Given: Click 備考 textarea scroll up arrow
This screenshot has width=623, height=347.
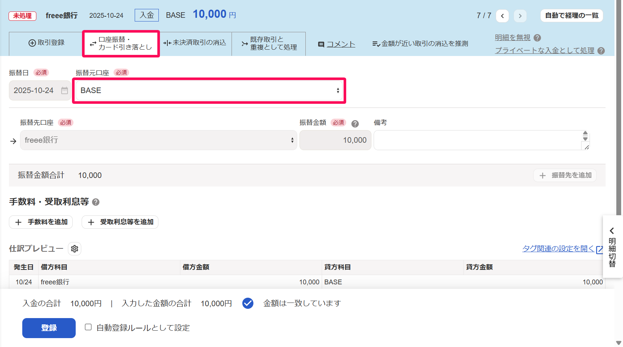Looking at the screenshot, I should tap(585, 133).
